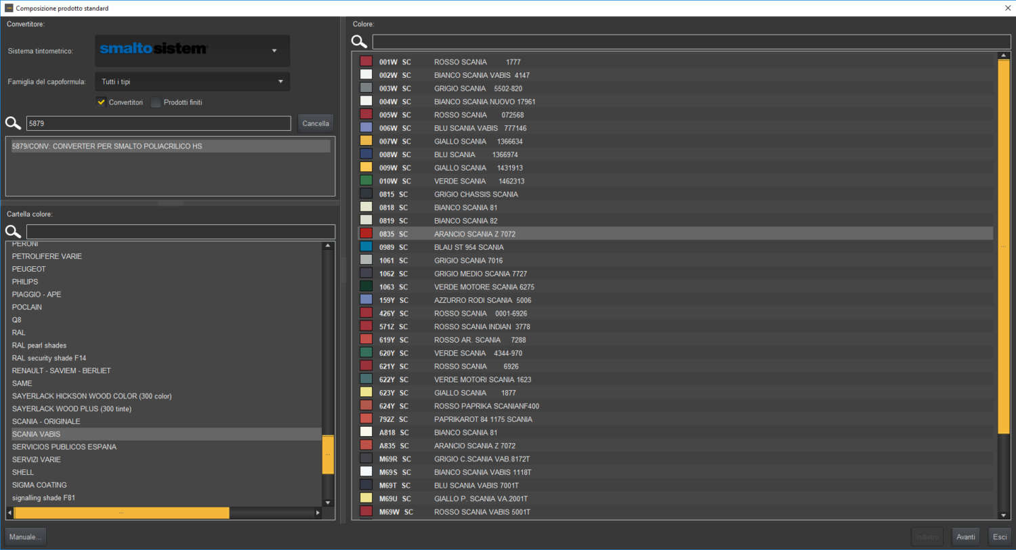Toggle the Prodotti finiti checkbox

pyautogui.click(x=156, y=102)
